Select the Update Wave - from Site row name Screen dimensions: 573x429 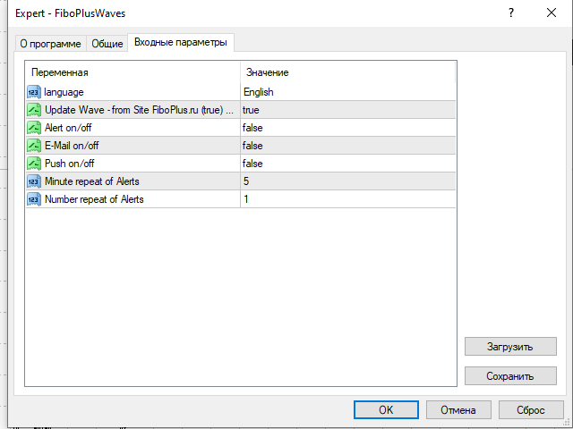click(139, 110)
